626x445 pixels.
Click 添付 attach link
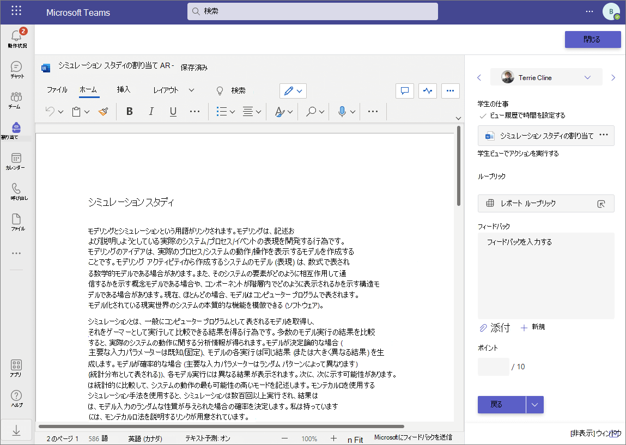[x=494, y=328]
